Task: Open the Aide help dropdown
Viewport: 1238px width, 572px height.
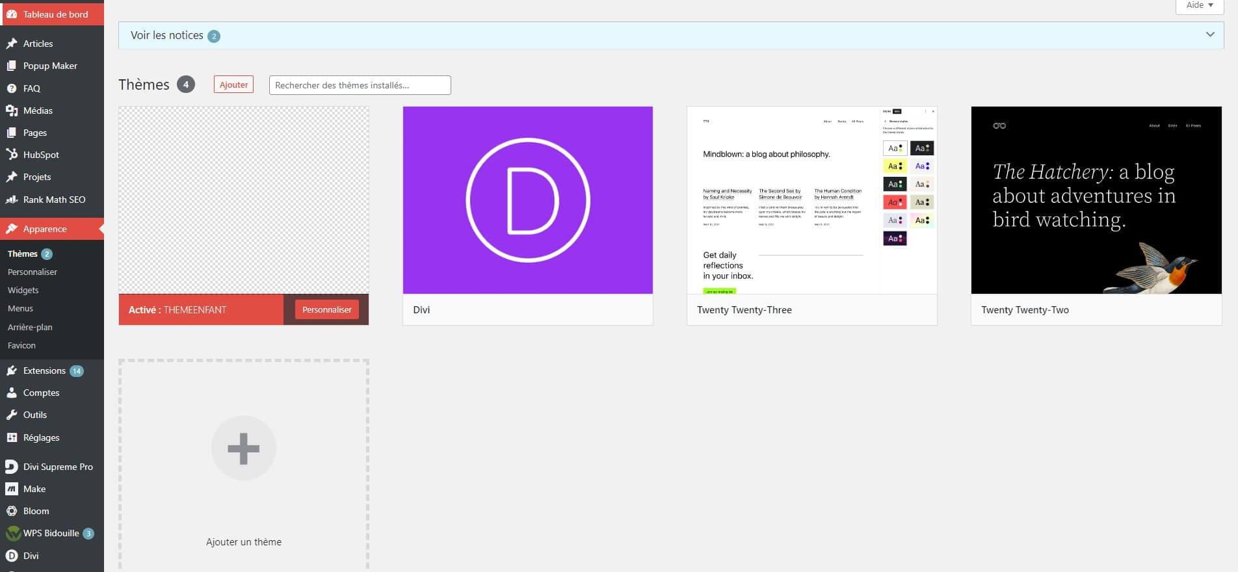Action: (x=1200, y=5)
